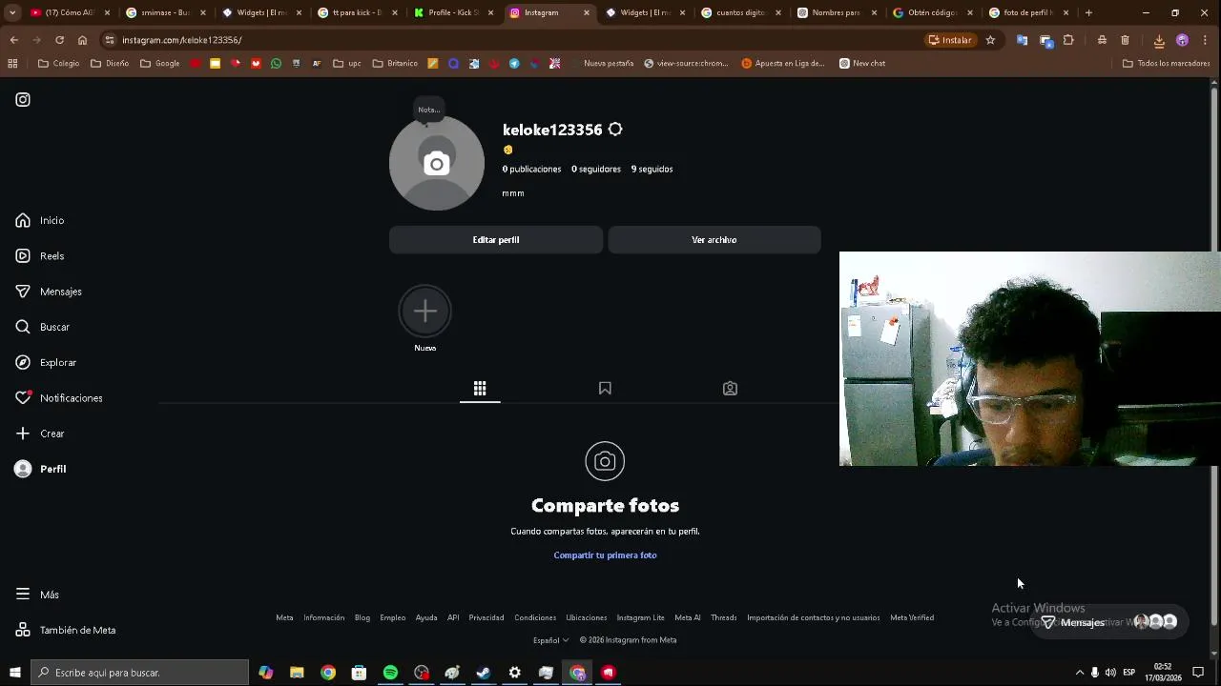Add a Nuevo highlight with plus circle
This screenshot has height=686, width=1221.
pyautogui.click(x=425, y=311)
